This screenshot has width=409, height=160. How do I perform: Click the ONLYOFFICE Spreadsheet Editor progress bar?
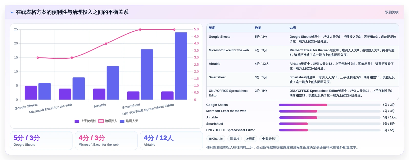pyautogui.click(x=330, y=130)
